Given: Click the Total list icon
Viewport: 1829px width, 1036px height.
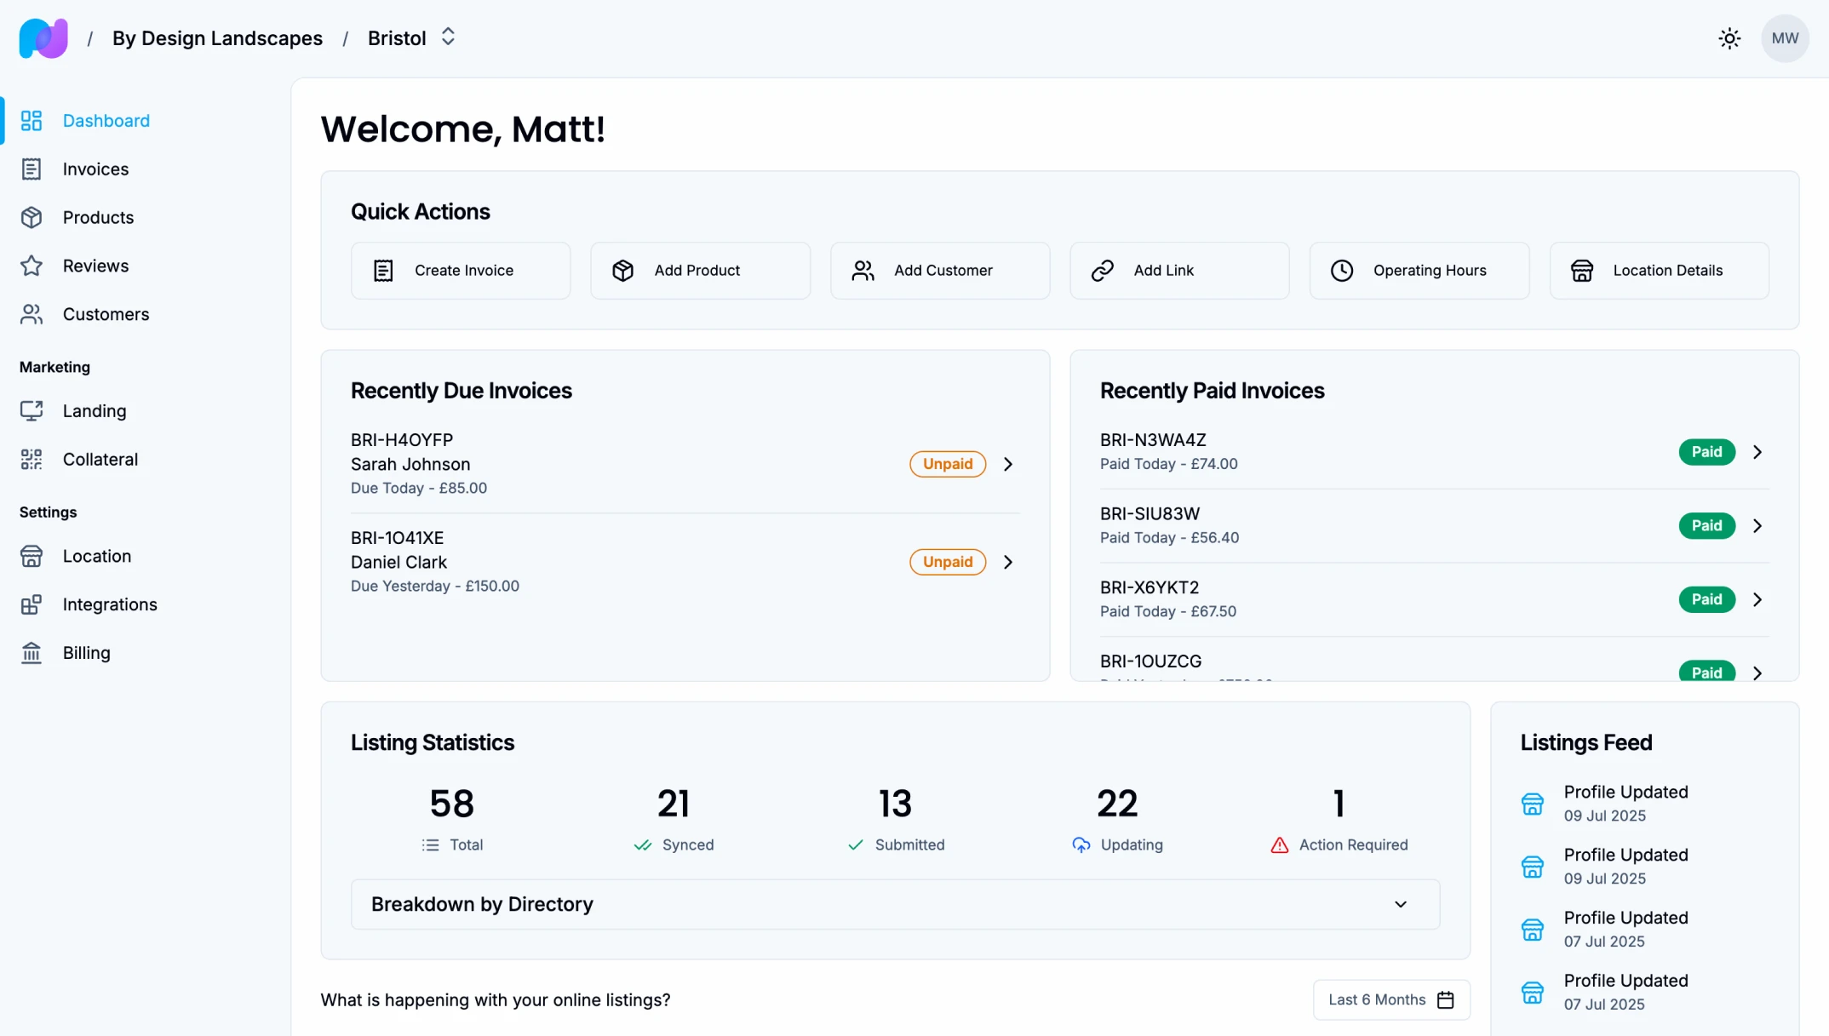Looking at the screenshot, I should click(x=431, y=845).
